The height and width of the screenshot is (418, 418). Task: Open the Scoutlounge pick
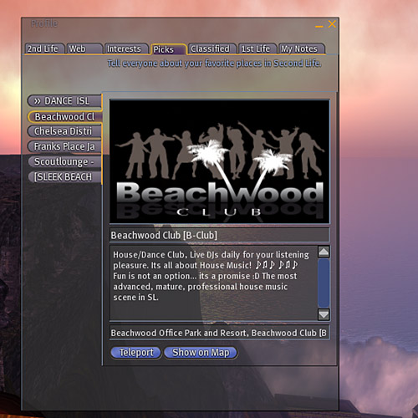(x=64, y=161)
